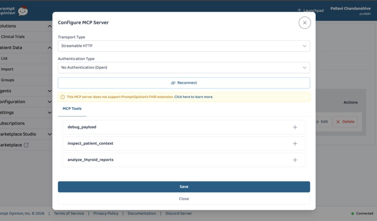The height and width of the screenshot is (221, 377).
Task: Click the Reconnect button
Action: tap(184, 83)
